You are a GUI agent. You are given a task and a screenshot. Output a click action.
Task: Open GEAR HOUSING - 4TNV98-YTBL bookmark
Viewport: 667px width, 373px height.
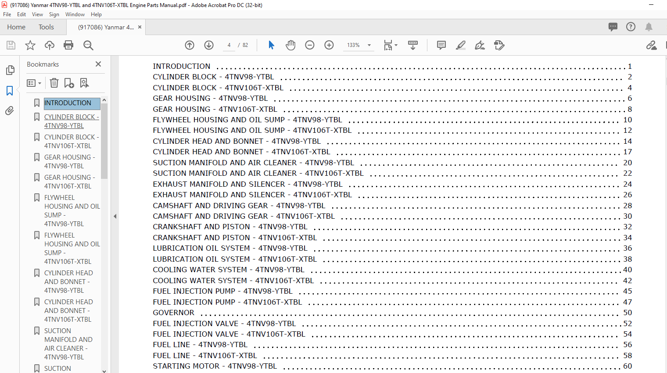point(69,162)
